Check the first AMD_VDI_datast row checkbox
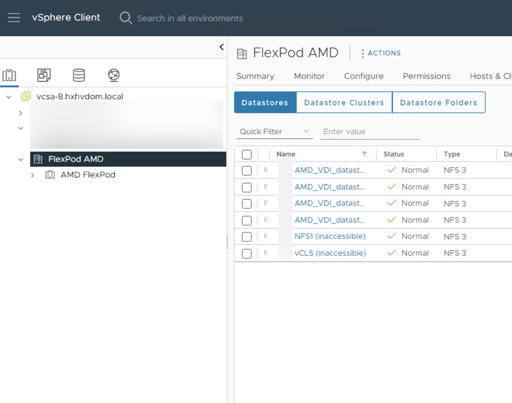 [247, 170]
